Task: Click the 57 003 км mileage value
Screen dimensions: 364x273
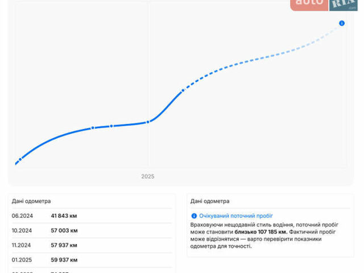Action: [64, 231]
